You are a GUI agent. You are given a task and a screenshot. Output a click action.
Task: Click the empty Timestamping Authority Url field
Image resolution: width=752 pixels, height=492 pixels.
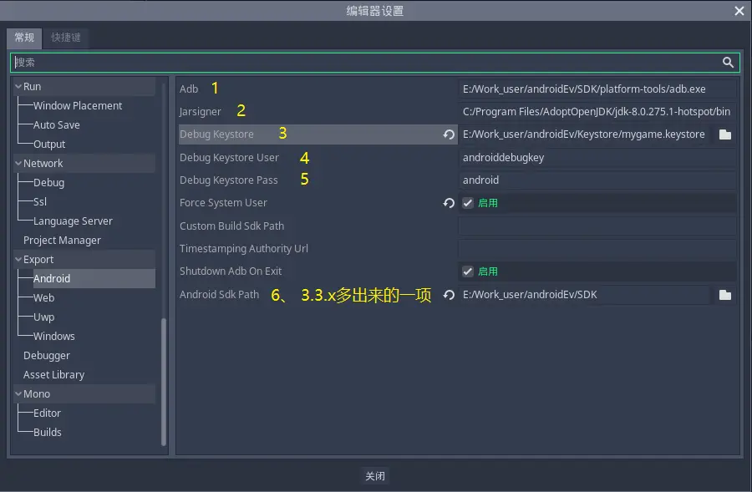(x=597, y=249)
